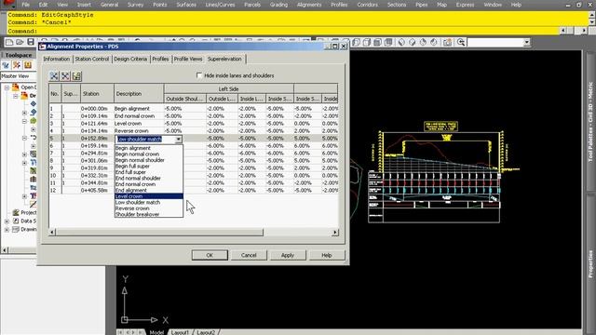The height and width of the screenshot is (335, 596).
Task: Click the Data Shortcuts node icon in Toolspace
Action: (16, 221)
